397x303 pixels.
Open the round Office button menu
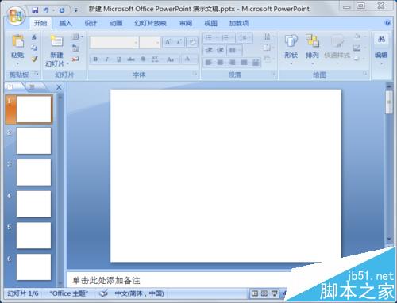pyautogui.click(x=16, y=17)
